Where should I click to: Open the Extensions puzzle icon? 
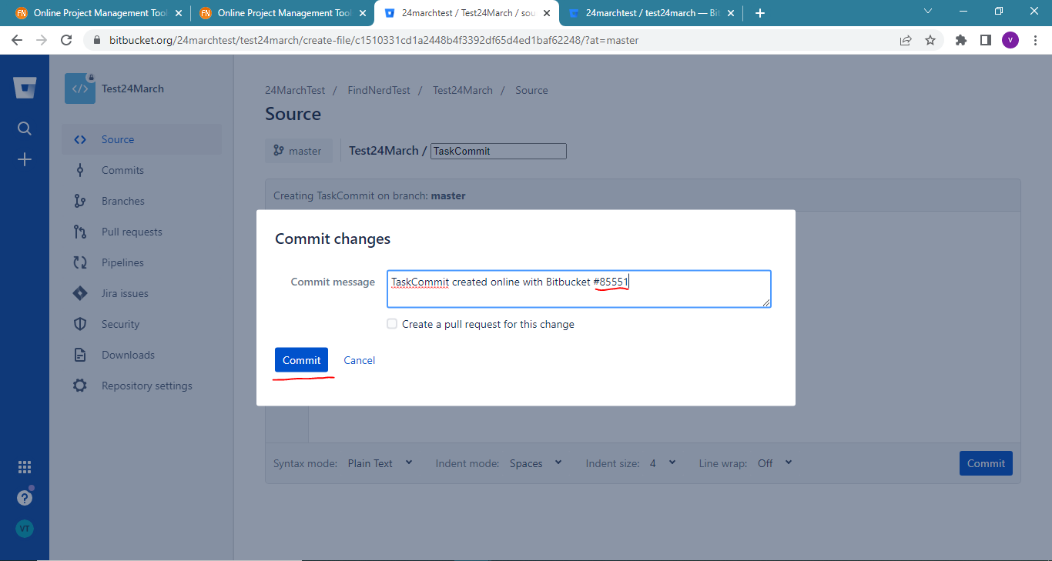point(960,40)
